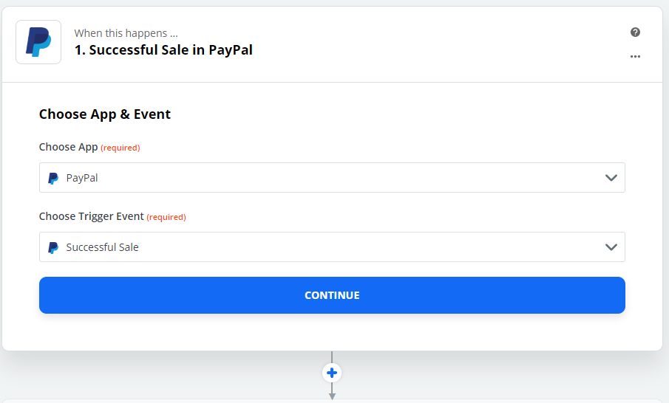
Task: Click the "Choose App" field label
Action: [68, 147]
